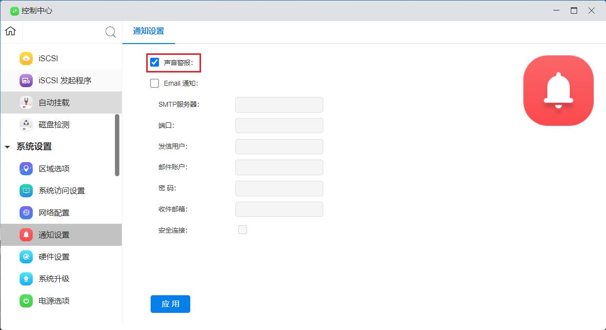
Task: Open 自动挂载 from the sidebar
Action: tap(54, 103)
